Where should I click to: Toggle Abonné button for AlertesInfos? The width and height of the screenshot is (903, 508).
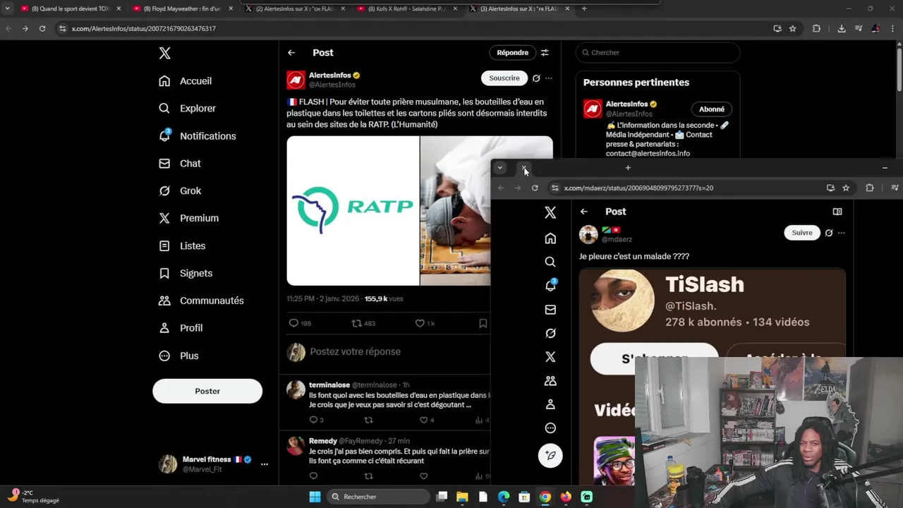coord(712,109)
